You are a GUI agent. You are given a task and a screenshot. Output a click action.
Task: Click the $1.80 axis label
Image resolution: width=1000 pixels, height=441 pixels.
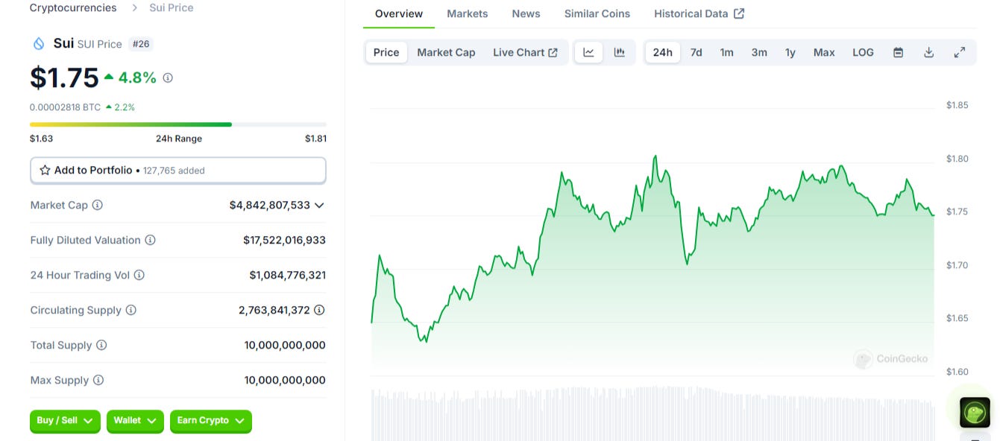point(957,159)
